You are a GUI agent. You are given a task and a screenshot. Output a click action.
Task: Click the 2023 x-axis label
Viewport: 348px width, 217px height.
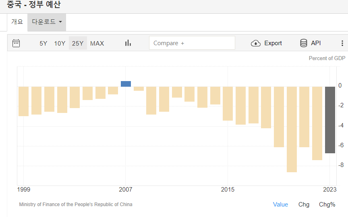(329, 190)
